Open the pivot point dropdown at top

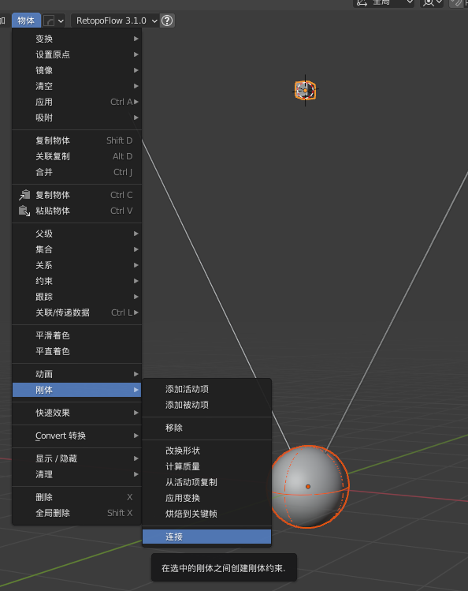coord(432,3)
